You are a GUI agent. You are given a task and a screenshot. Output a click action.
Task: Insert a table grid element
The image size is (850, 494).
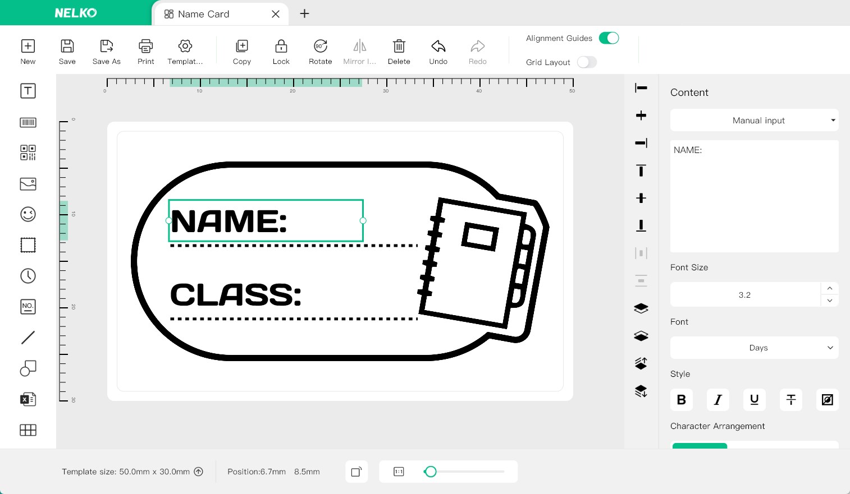coord(28,430)
